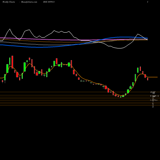
Task: Click the white oscillator line's first peak
Action: (x=10, y=29)
